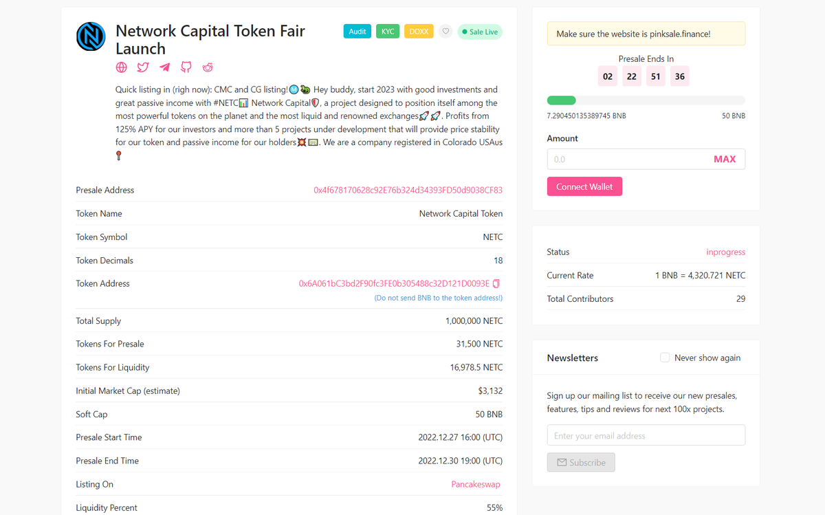The width and height of the screenshot is (825, 515).
Task: Click the heart favorite icon
Action: [445, 32]
